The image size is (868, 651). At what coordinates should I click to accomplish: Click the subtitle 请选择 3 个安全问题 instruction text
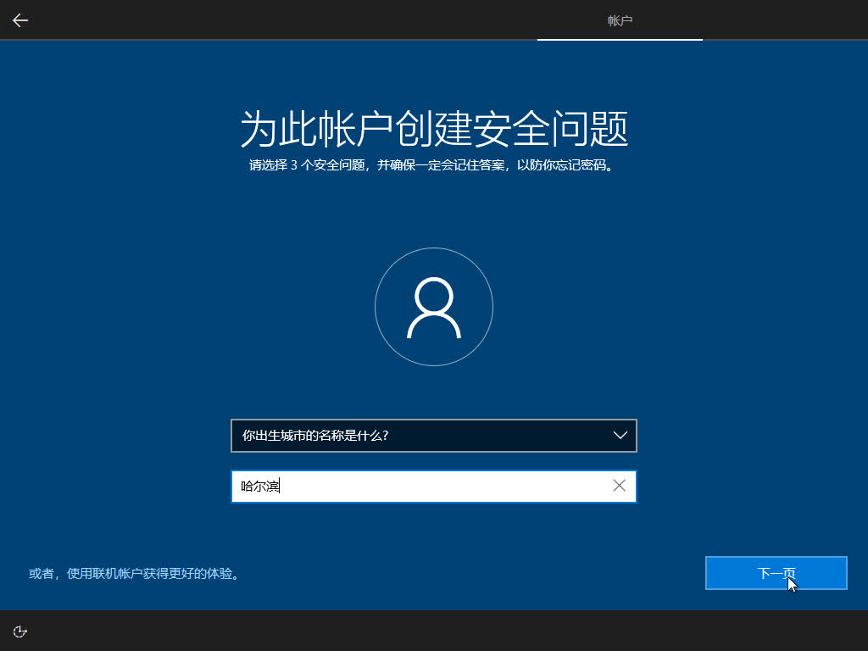[431, 165]
